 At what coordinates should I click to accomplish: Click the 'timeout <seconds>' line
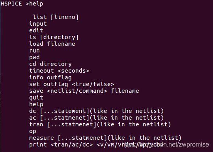(59, 71)
